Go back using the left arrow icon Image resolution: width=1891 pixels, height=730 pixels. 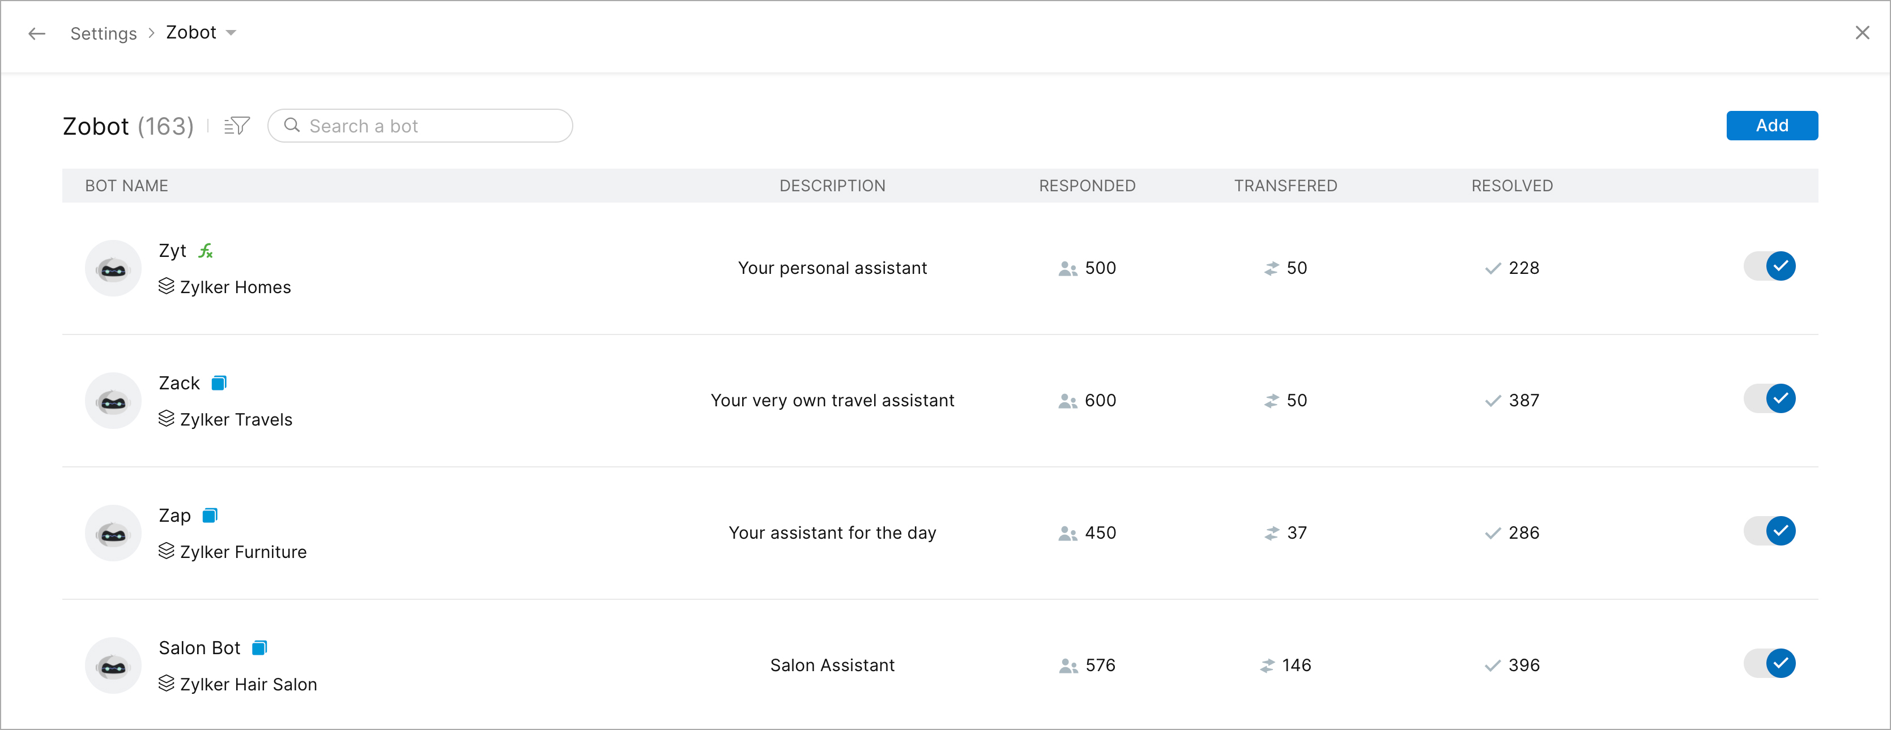(x=37, y=34)
